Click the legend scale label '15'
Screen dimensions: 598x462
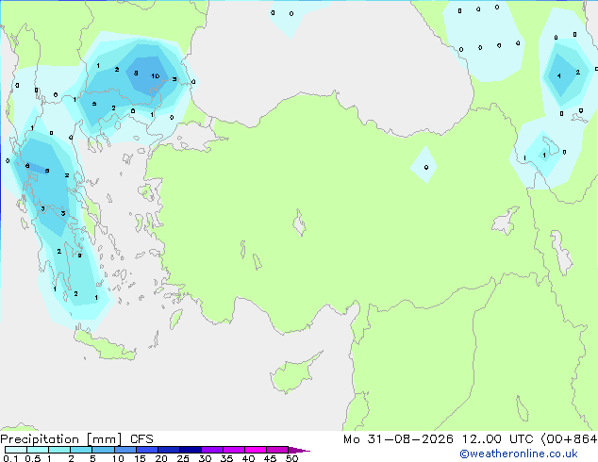point(140,458)
